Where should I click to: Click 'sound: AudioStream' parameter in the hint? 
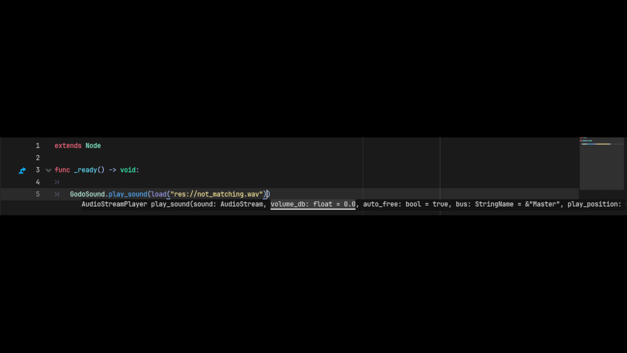228,204
